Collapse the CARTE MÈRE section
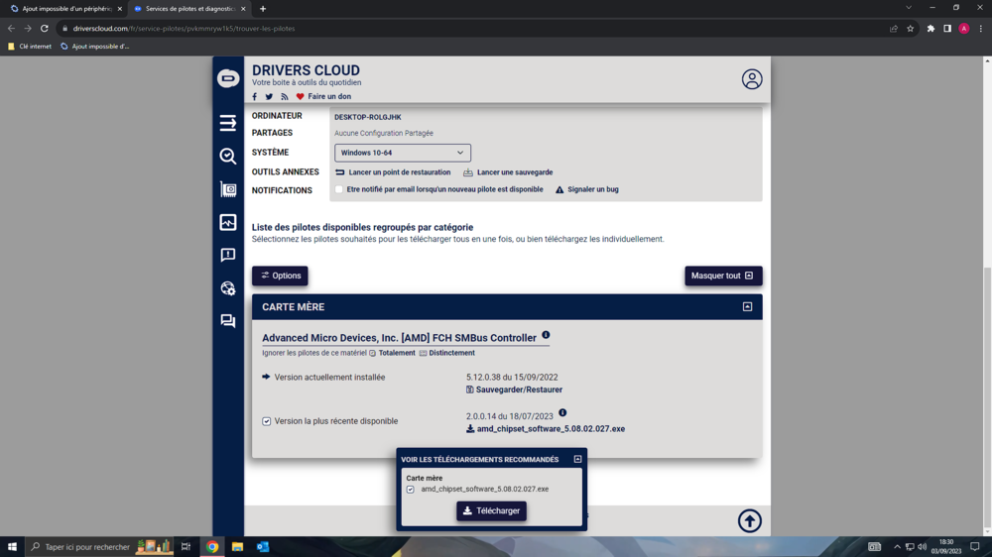The image size is (992, 557). (747, 306)
